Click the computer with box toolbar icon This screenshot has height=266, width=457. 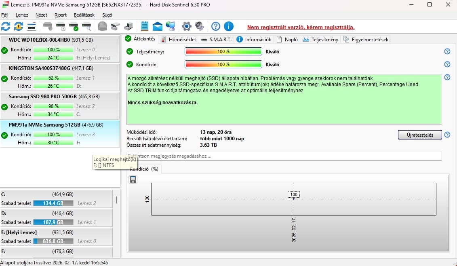(128, 27)
